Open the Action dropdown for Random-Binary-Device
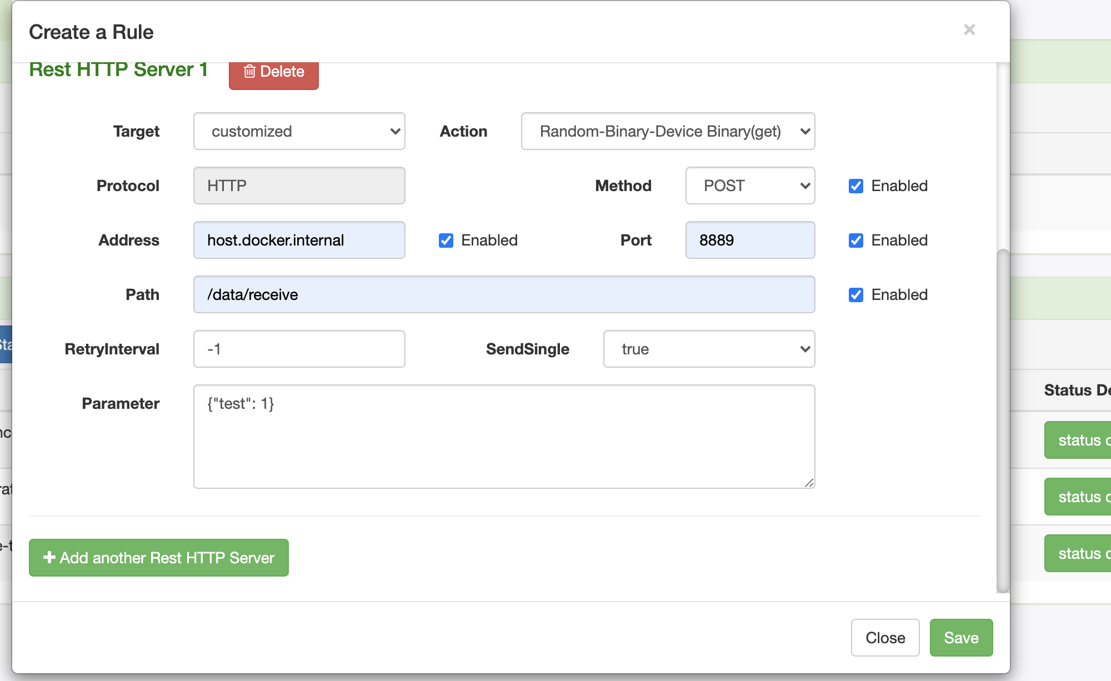This screenshot has width=1111, height=681. coord(668,131)
